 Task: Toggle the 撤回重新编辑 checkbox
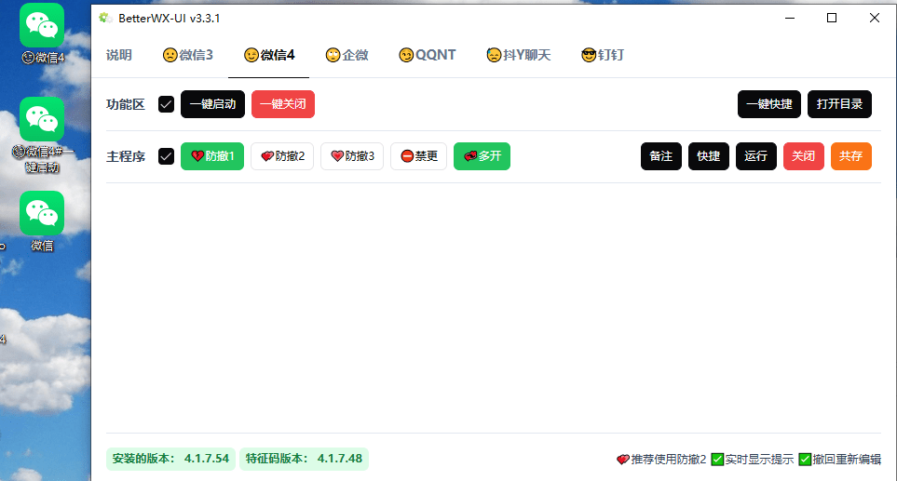point(805,459)
